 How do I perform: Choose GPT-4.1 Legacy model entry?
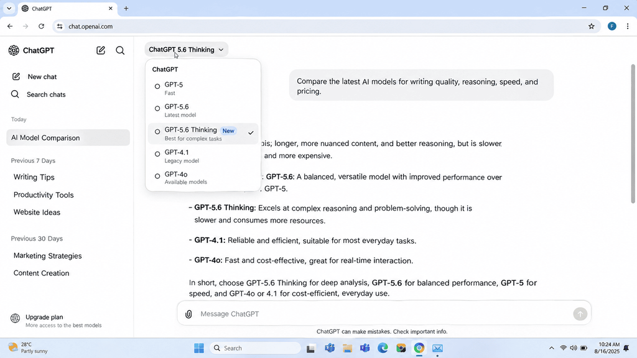(203, 156)
